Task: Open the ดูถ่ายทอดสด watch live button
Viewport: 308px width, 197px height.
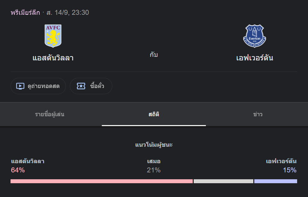Action: (38, 86)
